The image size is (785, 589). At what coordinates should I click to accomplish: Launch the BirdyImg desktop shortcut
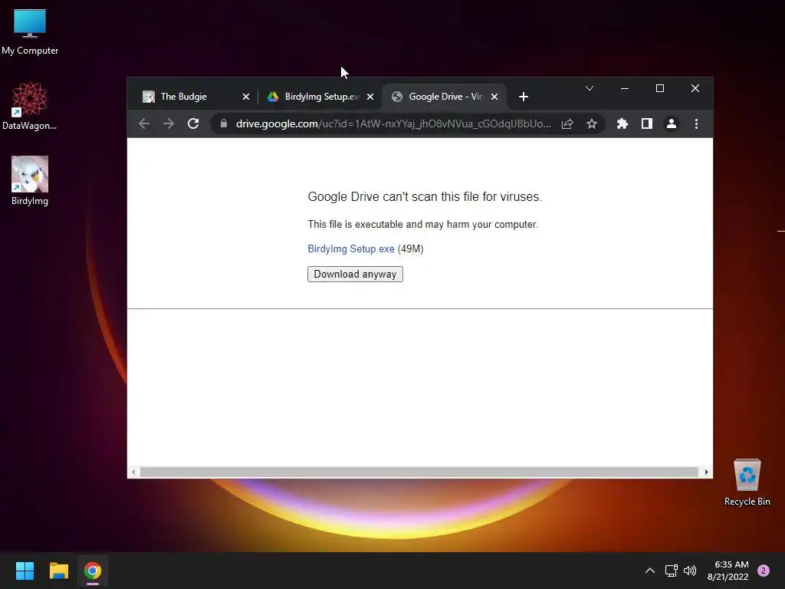click(30, 181)
